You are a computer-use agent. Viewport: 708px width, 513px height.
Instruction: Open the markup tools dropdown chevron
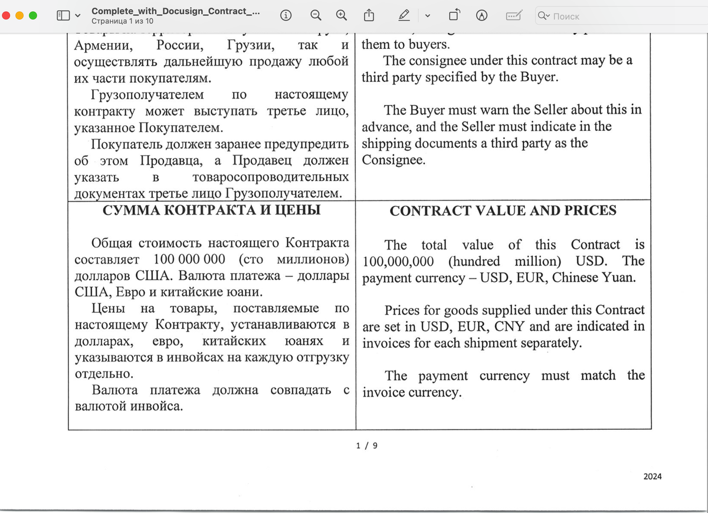(428, 16)
